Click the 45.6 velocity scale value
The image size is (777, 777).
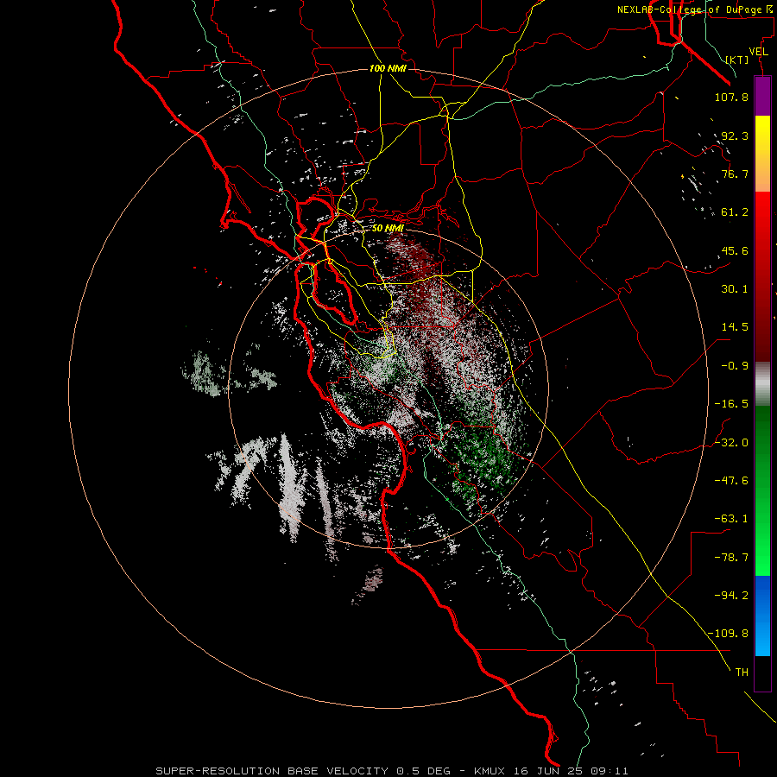point(735,250)
